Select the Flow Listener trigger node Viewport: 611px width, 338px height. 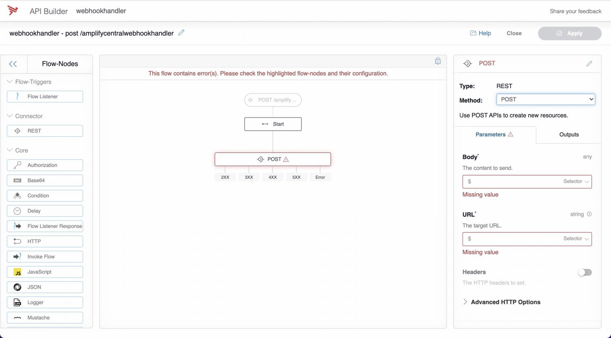[45, 96]
